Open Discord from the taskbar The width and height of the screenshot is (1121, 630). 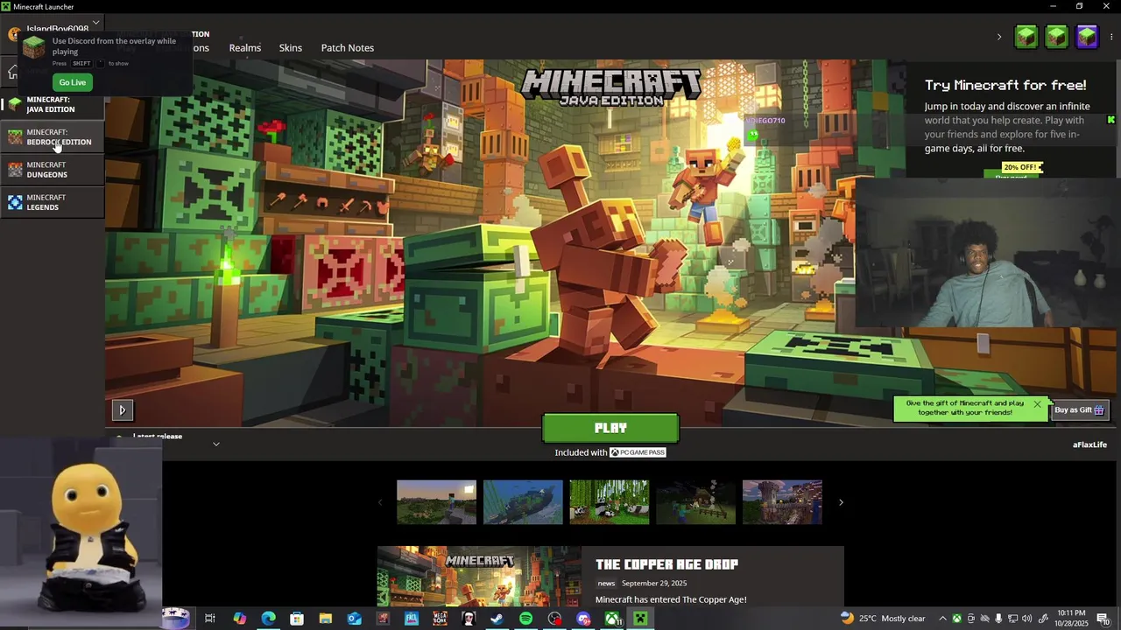pyautogui.click(x=583, y=619)
